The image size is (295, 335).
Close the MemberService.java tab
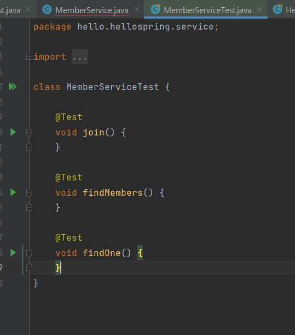(137, 9)
